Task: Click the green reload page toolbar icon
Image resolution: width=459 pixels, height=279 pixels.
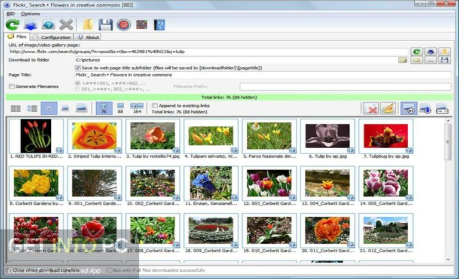Action: click(13, 25)
